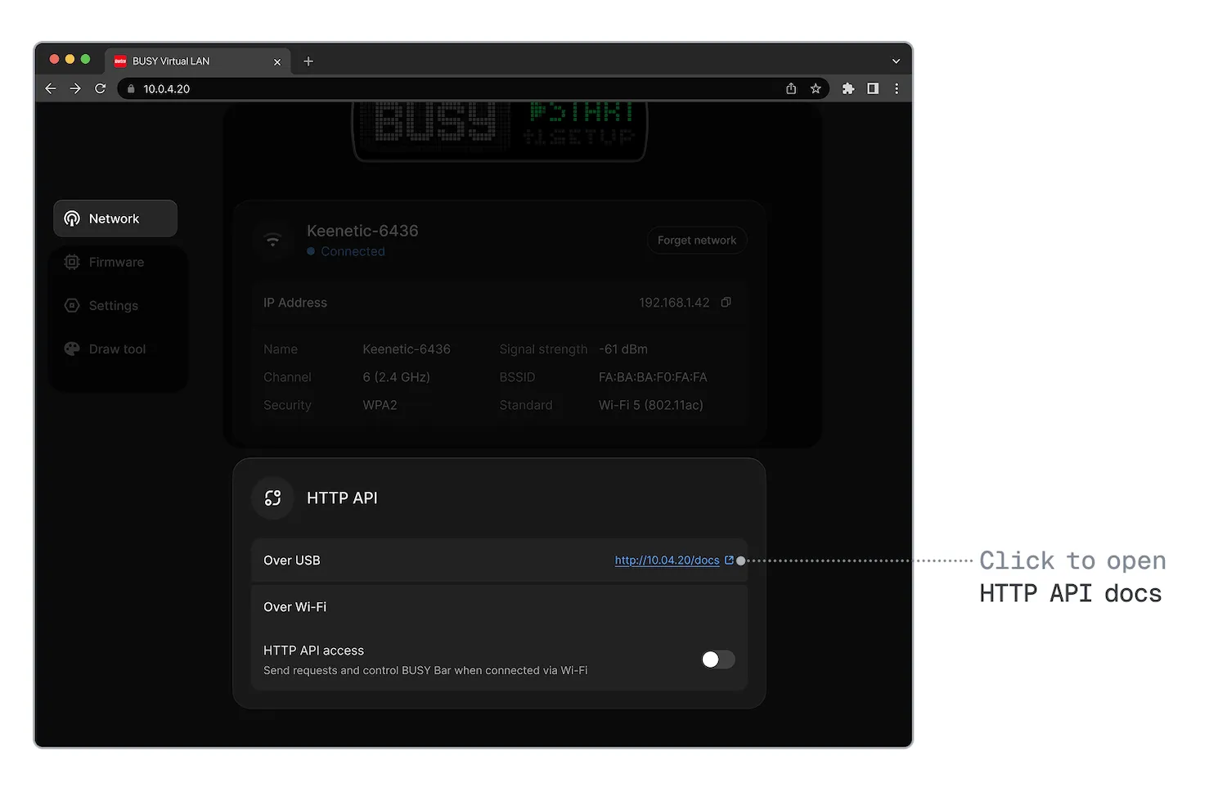Enable the HTTP API access toggle

718,660
